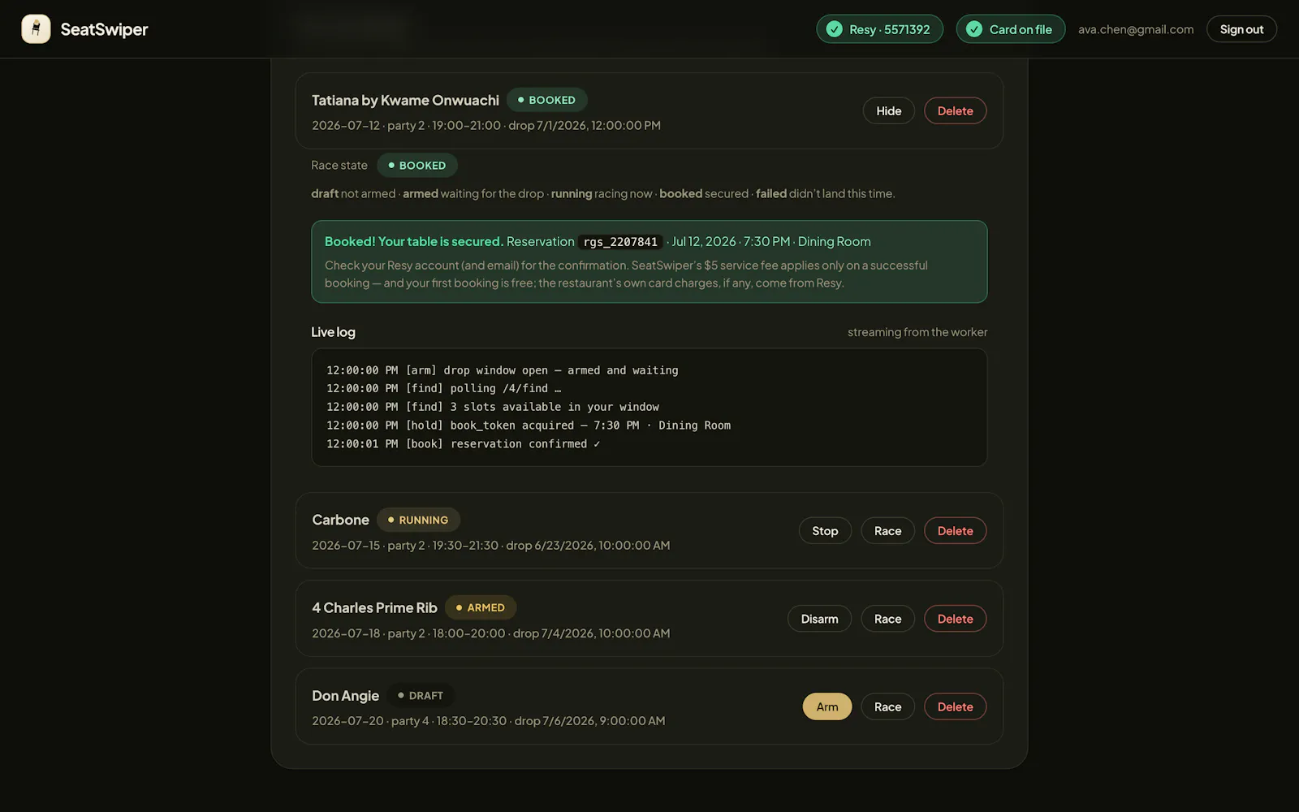Click the SeatSwiper brand name

pos(104,29)
